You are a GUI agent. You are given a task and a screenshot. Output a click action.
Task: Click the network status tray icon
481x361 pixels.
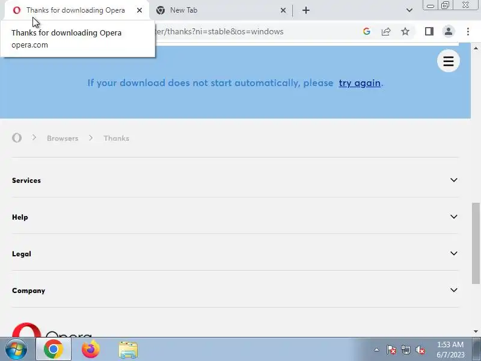(405, 350)
